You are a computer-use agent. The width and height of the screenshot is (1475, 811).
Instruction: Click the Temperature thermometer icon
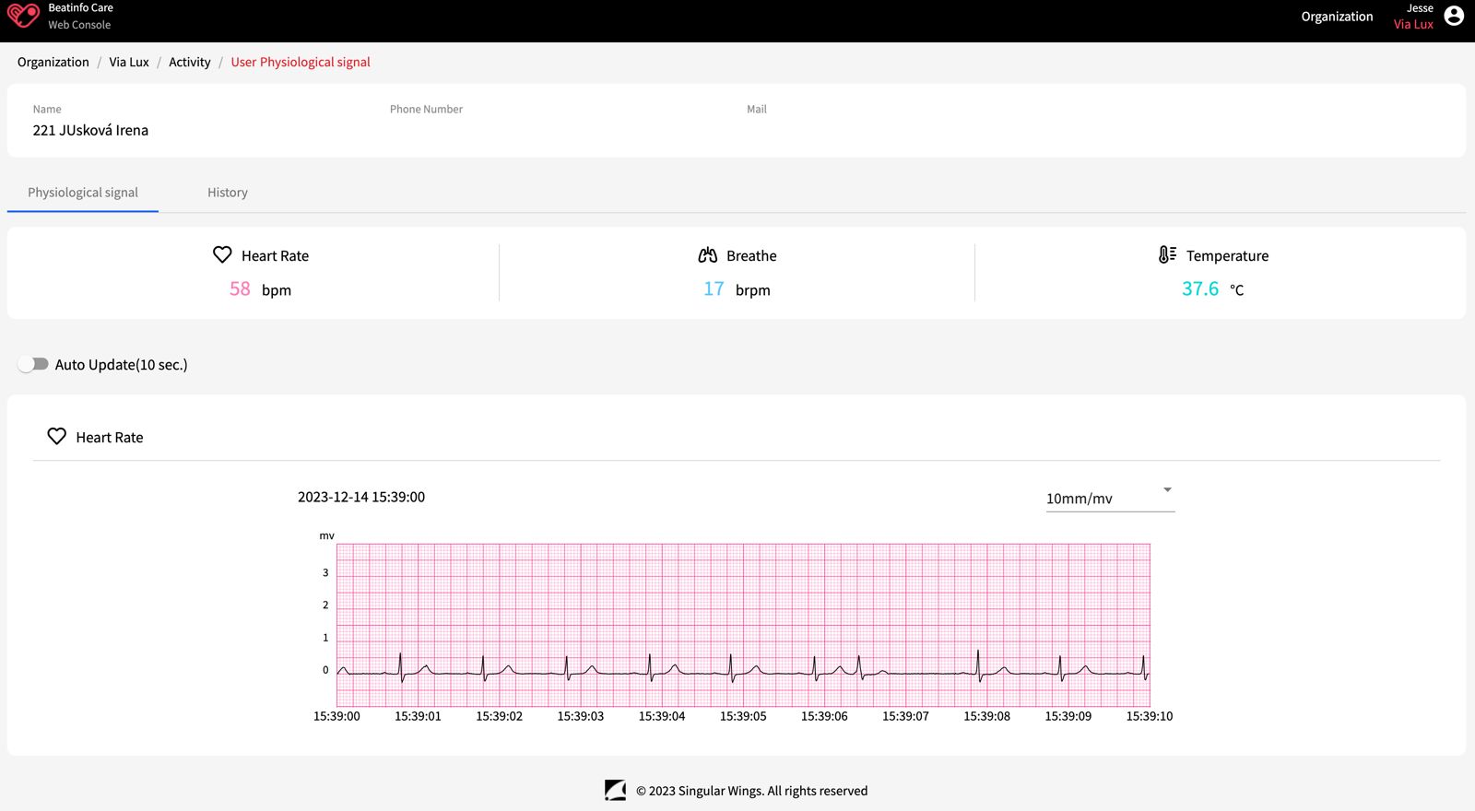[1167, 254]
